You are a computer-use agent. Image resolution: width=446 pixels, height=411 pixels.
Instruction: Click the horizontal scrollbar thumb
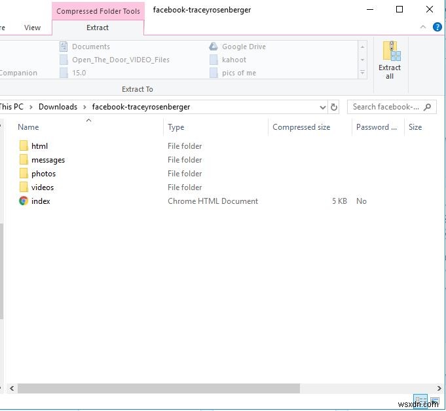click(158, 388)
